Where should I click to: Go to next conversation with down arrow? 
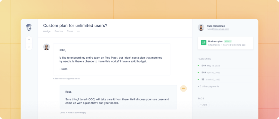[x=29, y=47]
